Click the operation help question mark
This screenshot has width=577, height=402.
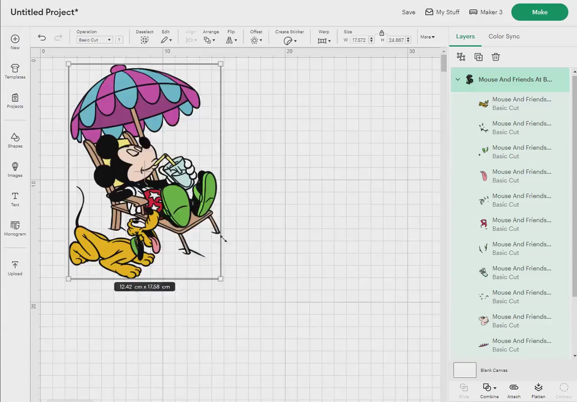tap(119, 40)
